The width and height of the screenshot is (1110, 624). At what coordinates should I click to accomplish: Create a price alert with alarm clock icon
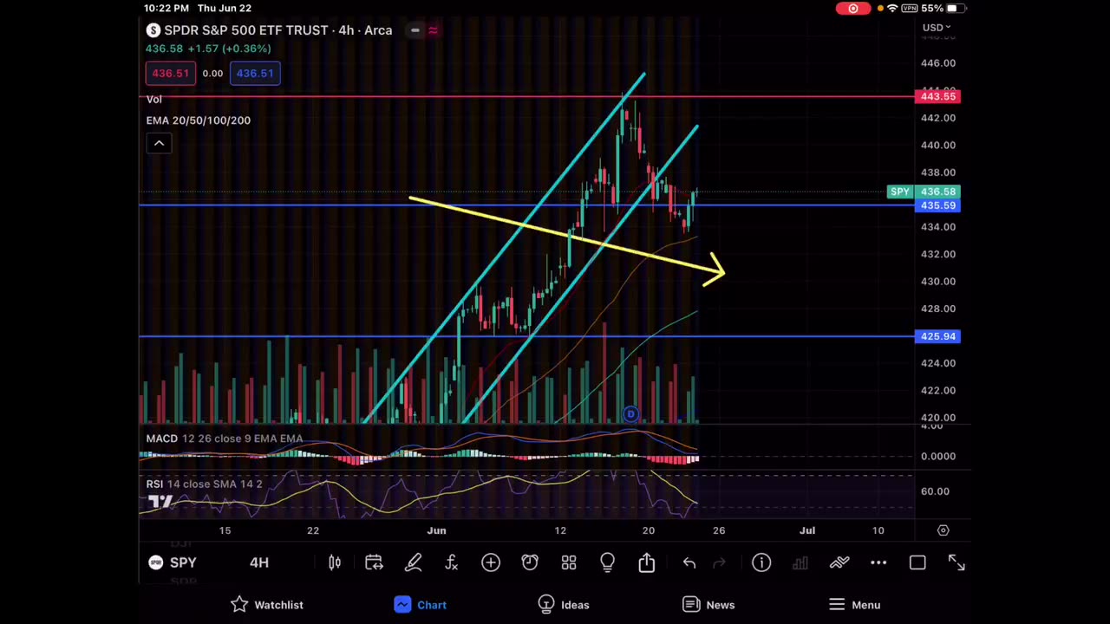click(530, 562)
